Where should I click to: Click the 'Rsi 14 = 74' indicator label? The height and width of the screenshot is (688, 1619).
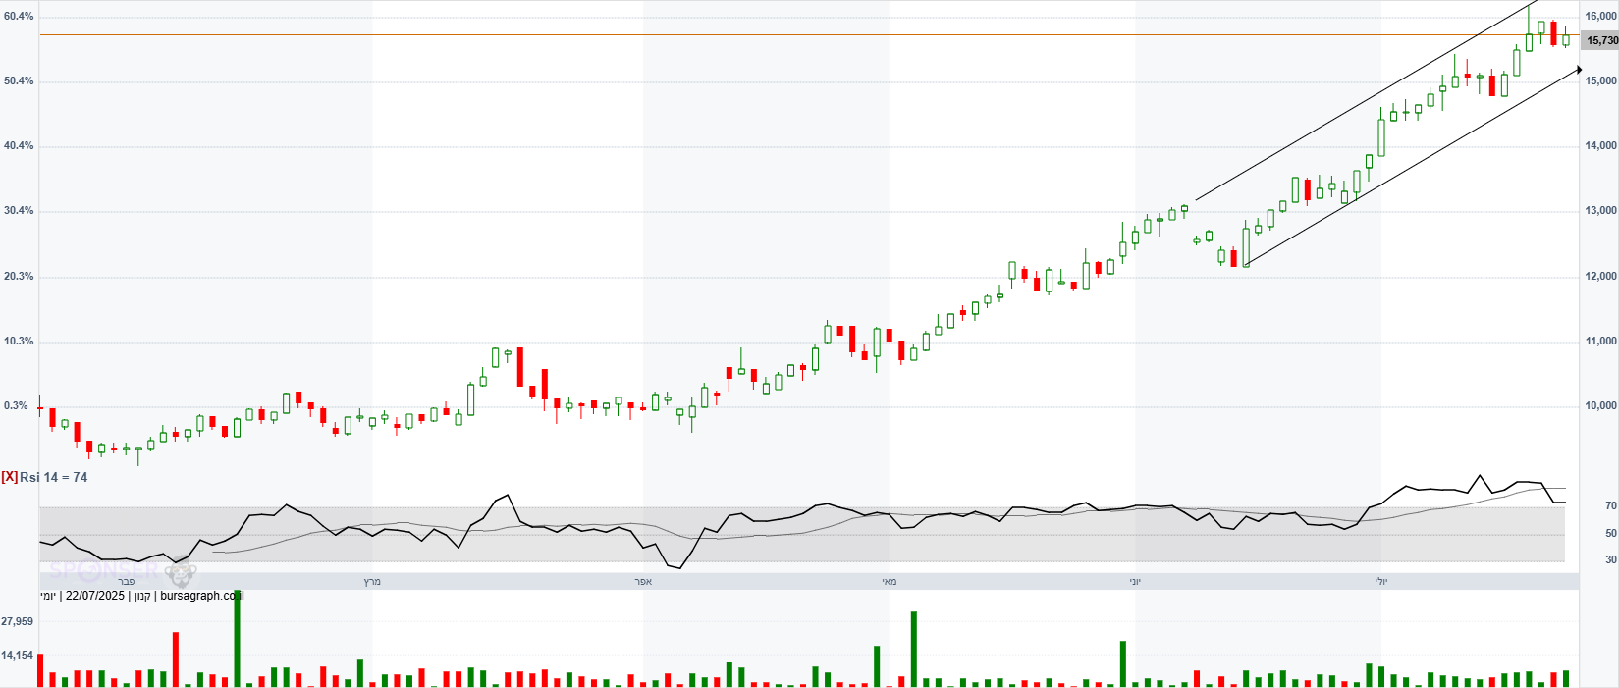point(54,477)
